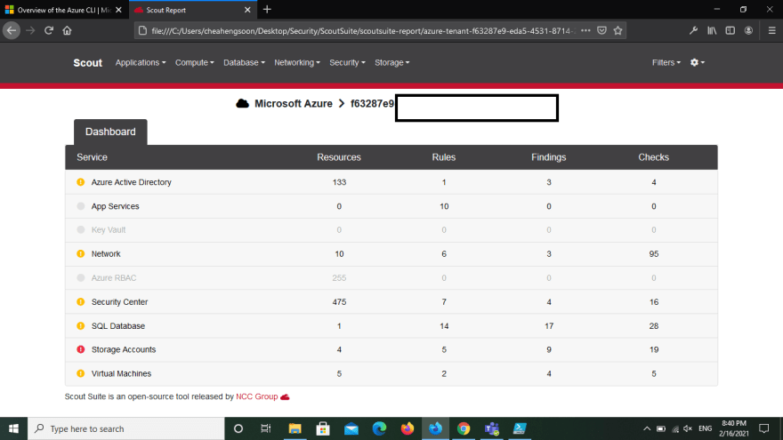
Task: Open Virtual Machines service link
Action: tap(121, 373)
